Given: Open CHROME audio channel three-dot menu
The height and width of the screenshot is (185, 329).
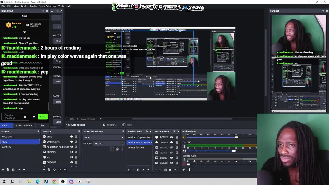Looking at the screenshot, I should 184,146.
